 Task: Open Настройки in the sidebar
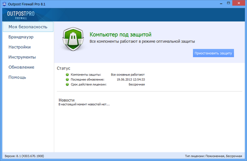pyautogui.click(x=19, y=47)
